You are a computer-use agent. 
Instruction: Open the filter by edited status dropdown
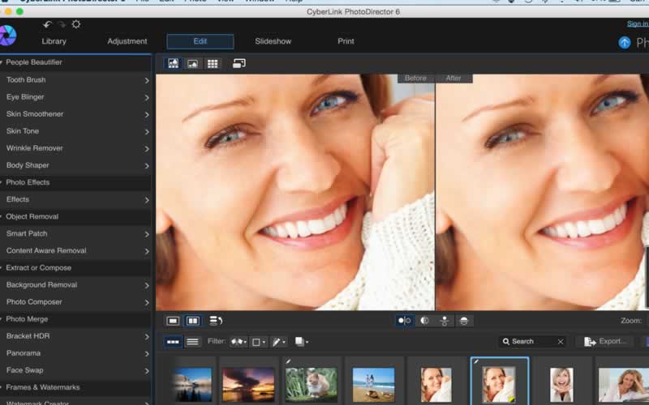pos(278,342)
